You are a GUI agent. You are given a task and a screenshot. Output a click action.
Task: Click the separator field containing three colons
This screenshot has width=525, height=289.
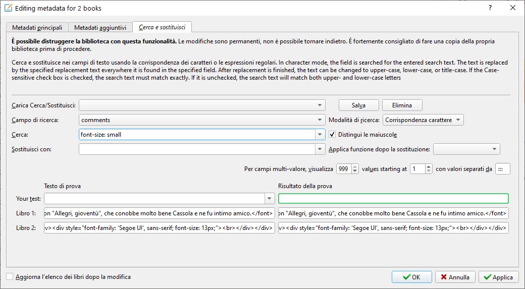(x=502, y=169)
